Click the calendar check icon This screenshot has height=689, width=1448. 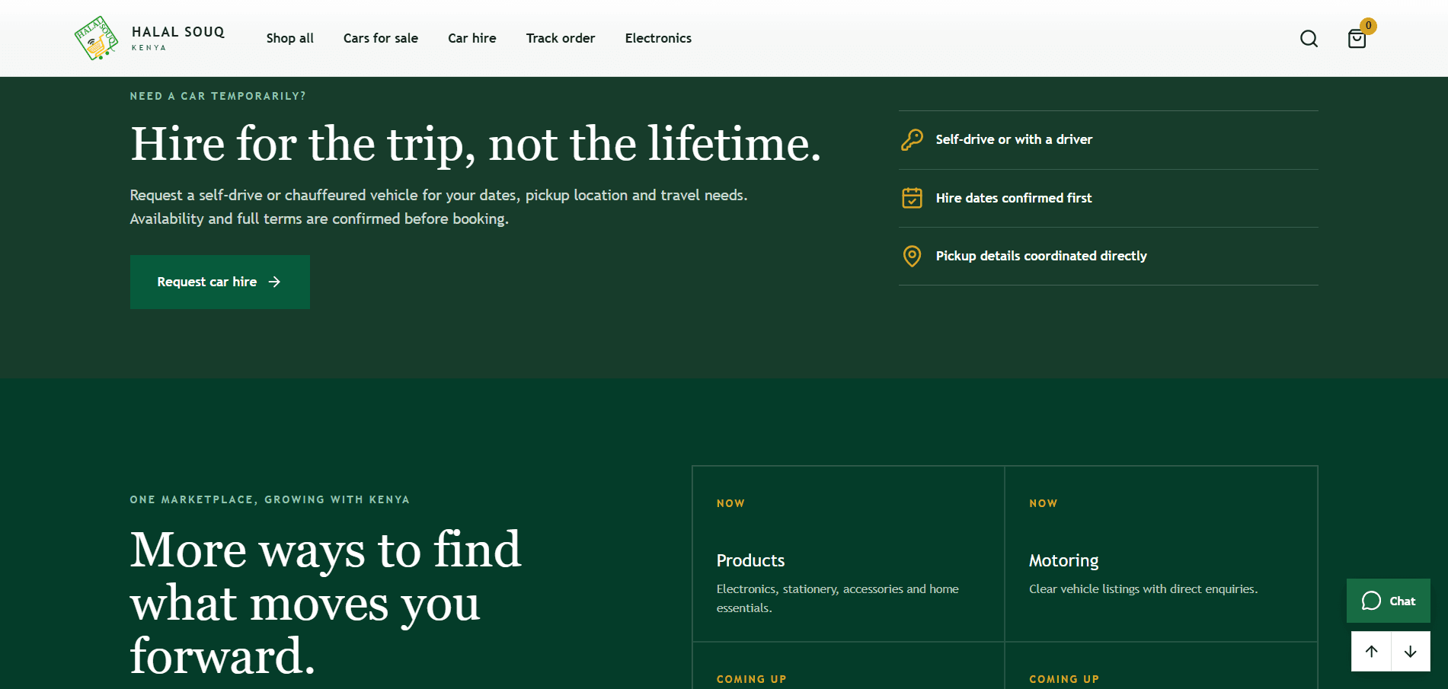click(x=912, y=198)
